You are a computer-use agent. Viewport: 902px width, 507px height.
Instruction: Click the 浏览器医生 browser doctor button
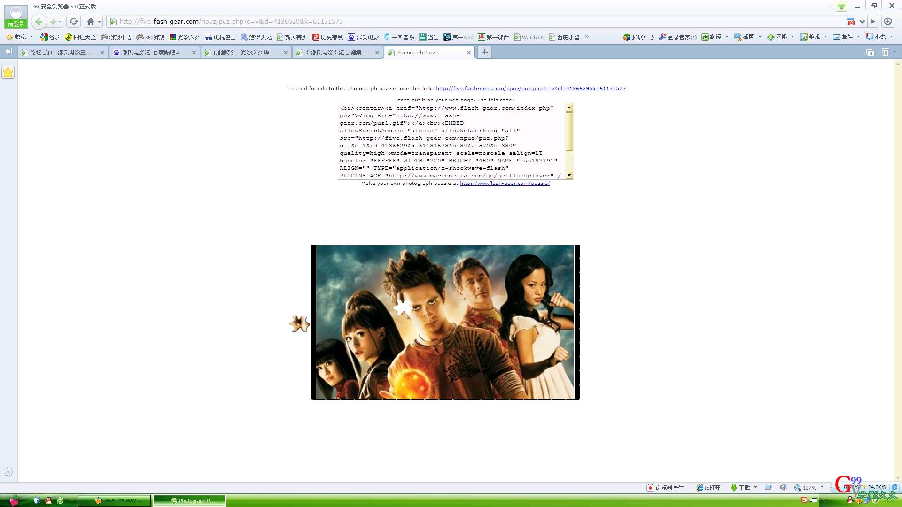(665, 488)
